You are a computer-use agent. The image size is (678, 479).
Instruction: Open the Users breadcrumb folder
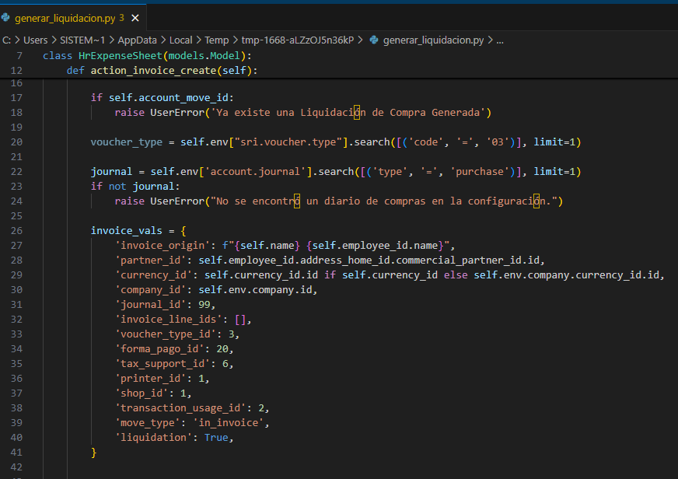(x=36, y=40)
